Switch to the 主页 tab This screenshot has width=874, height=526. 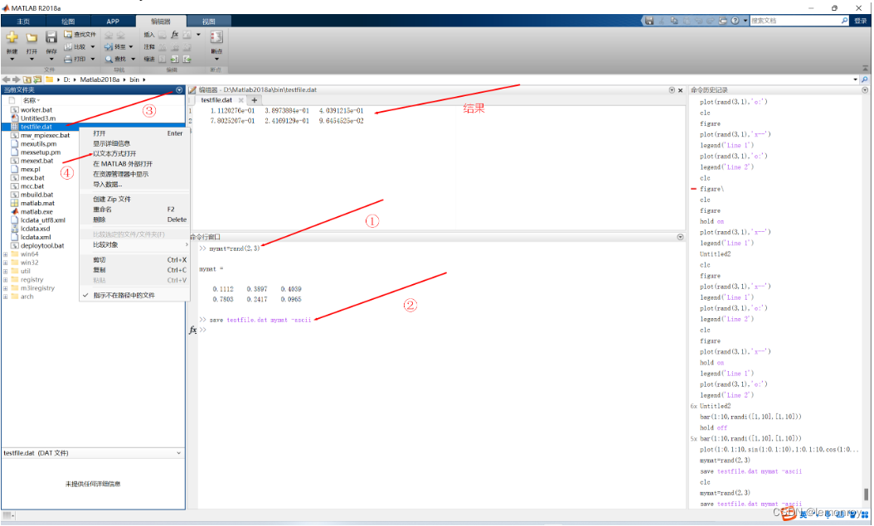pyautogui.click(x=23, y=22)
